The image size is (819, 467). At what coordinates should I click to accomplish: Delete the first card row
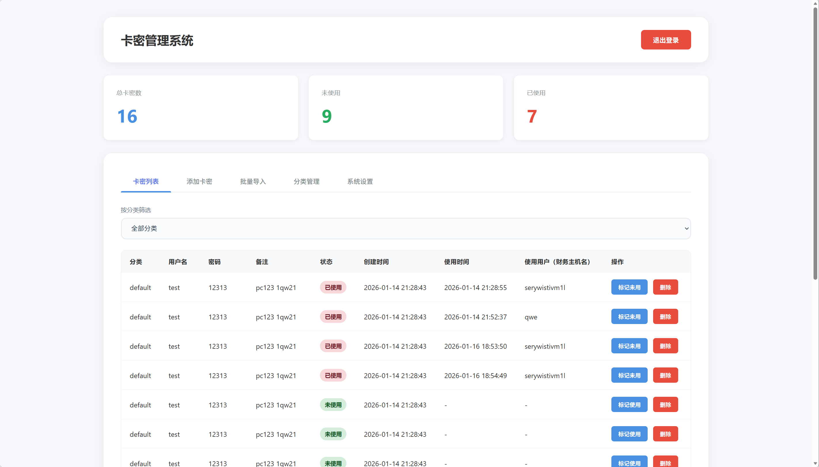665,287
